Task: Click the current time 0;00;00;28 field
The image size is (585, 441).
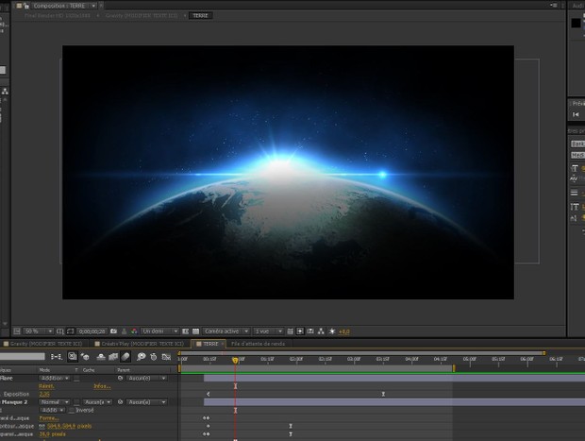Action: click(x=92, y=331)
